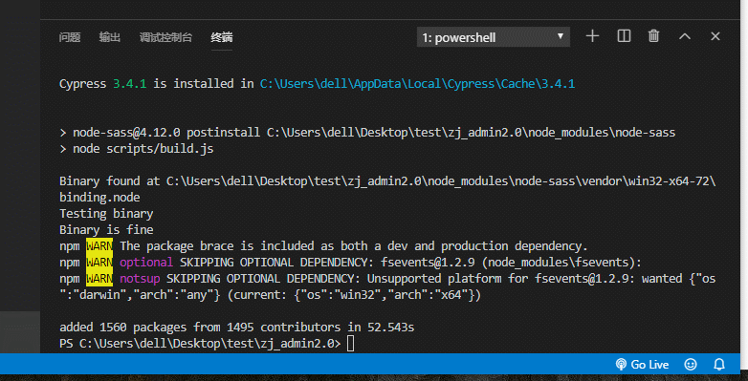Split the terminal pane
Screen dimensions: 748x381
[x=624, y=36]
